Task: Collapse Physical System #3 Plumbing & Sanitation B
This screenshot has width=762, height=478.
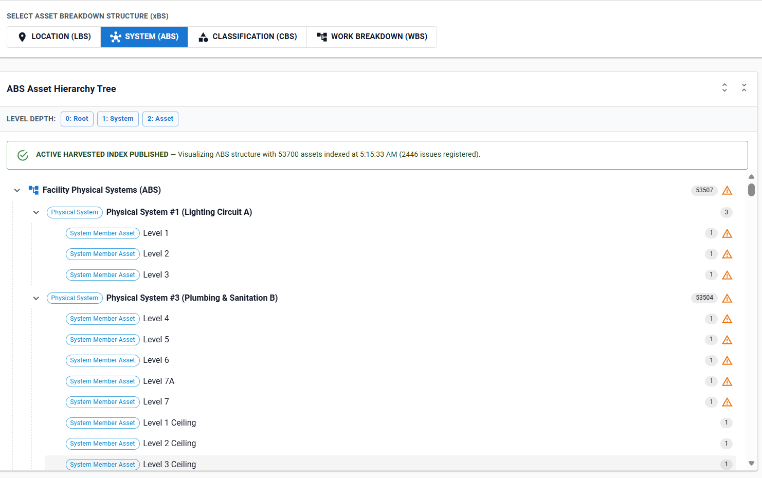Action: click(36, 298)
